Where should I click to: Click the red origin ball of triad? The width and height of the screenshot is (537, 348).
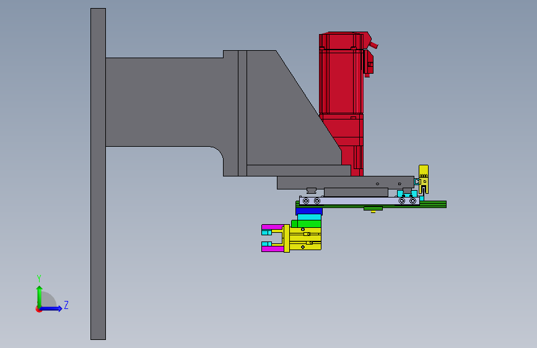point(38,309)
